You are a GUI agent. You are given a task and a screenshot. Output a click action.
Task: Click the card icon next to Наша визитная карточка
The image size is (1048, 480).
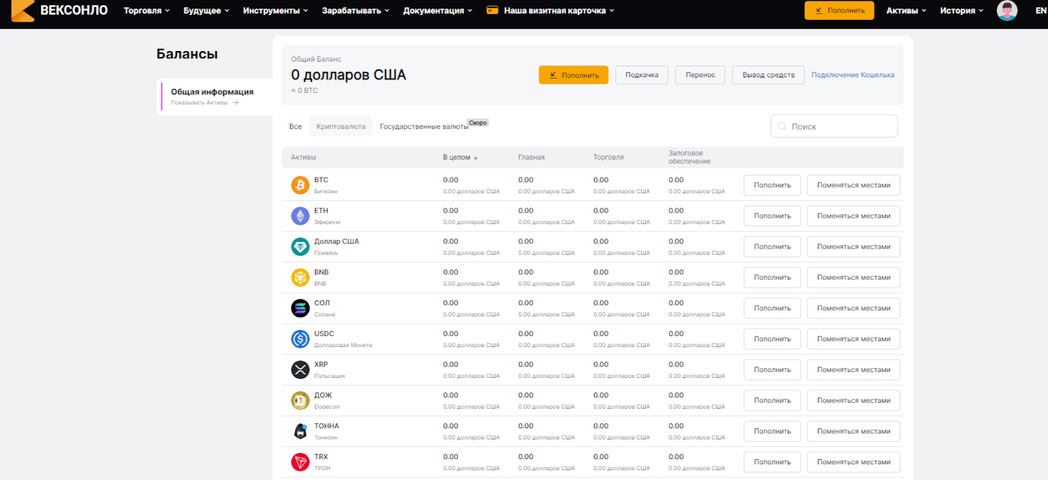[x=493, y=10]
